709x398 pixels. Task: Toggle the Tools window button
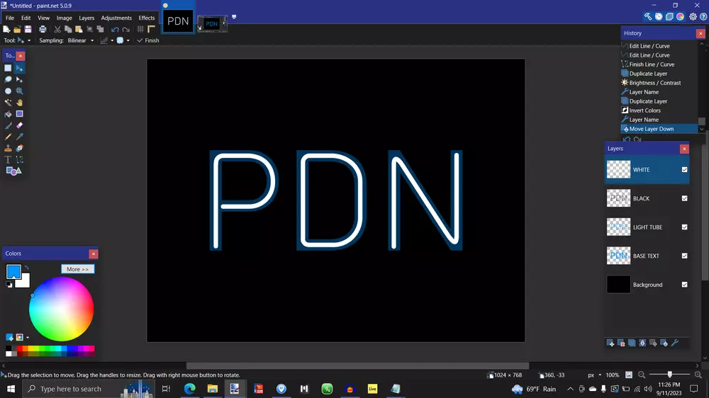click(648, 17)
